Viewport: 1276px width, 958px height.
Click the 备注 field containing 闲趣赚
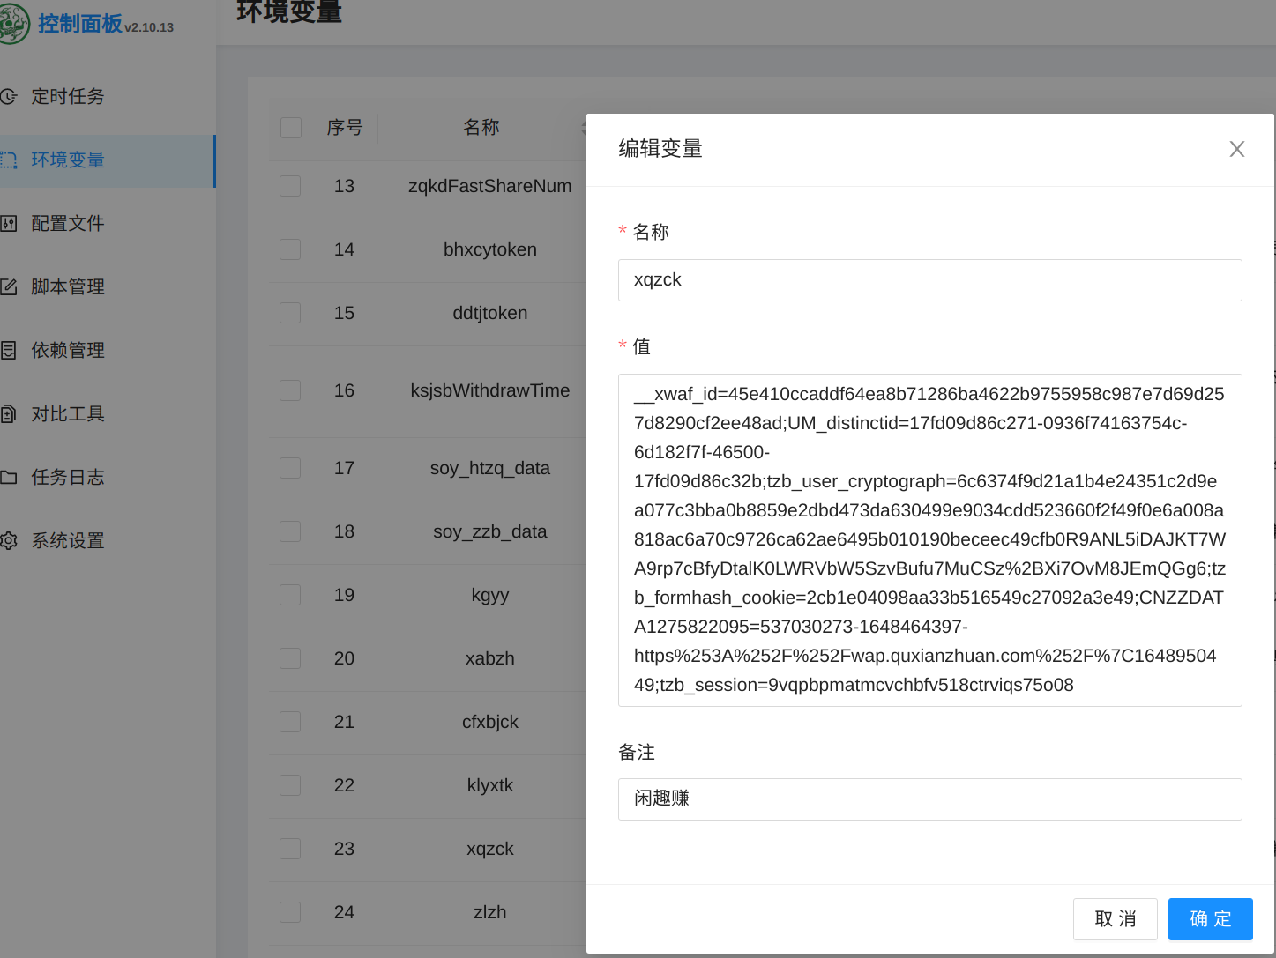click(x=929, y=798)
